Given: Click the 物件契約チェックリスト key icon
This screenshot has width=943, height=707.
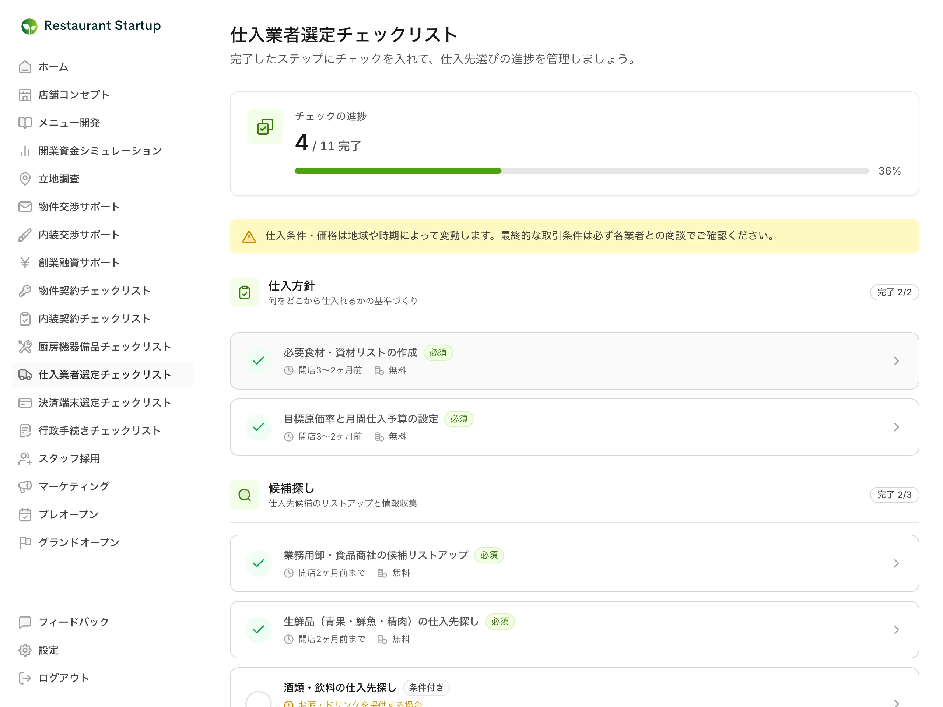Looking at the screenshot, I should click(25, 291).
